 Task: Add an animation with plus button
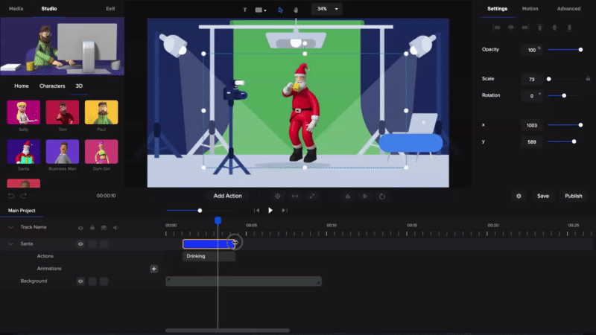point(154,269)
